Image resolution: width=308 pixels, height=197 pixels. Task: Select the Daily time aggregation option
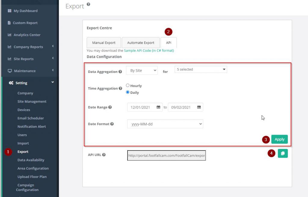[x=128, y=92]
